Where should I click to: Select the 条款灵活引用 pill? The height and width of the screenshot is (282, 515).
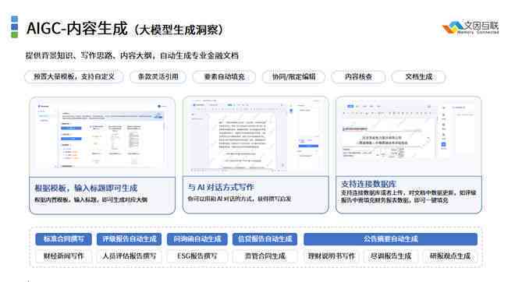158,76
